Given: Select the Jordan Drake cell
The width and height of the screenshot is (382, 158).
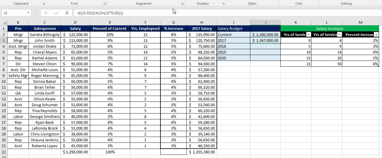Looking at the screenshot, I should pos(45,46).
